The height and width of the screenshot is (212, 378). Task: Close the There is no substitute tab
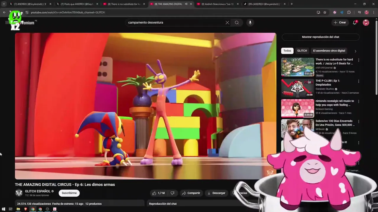144,4
